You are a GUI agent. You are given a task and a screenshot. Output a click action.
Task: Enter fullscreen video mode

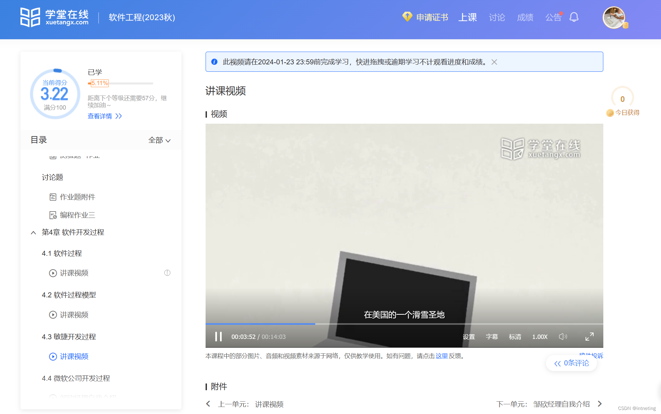(589, 337)
